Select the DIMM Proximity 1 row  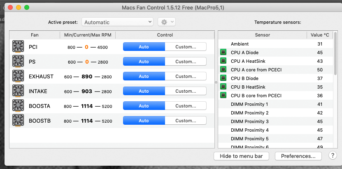pyautogui.click(x=276, y=104)
